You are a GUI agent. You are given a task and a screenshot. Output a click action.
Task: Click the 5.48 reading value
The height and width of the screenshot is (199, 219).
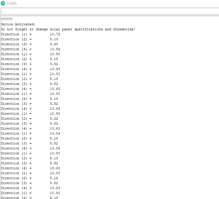54,44
